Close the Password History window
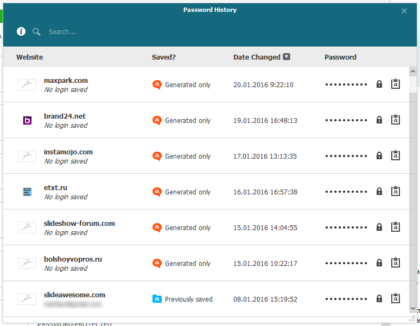 pos(404,11)
